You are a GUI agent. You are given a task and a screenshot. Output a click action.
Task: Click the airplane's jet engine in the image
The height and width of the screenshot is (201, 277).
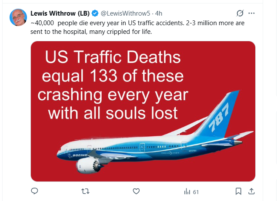87,164
